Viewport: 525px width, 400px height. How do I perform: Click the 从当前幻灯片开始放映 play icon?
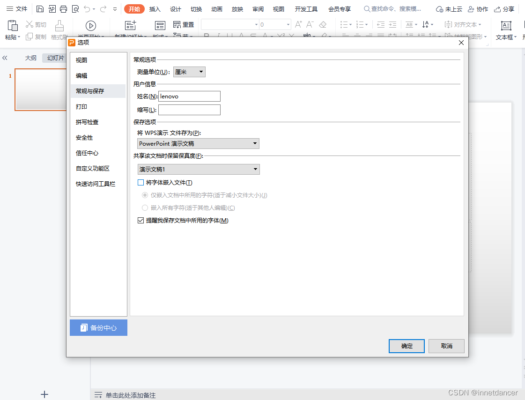tap(90, 25)
